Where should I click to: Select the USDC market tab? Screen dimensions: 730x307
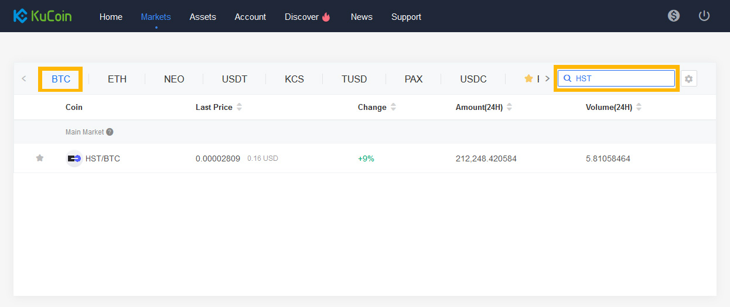473,79
